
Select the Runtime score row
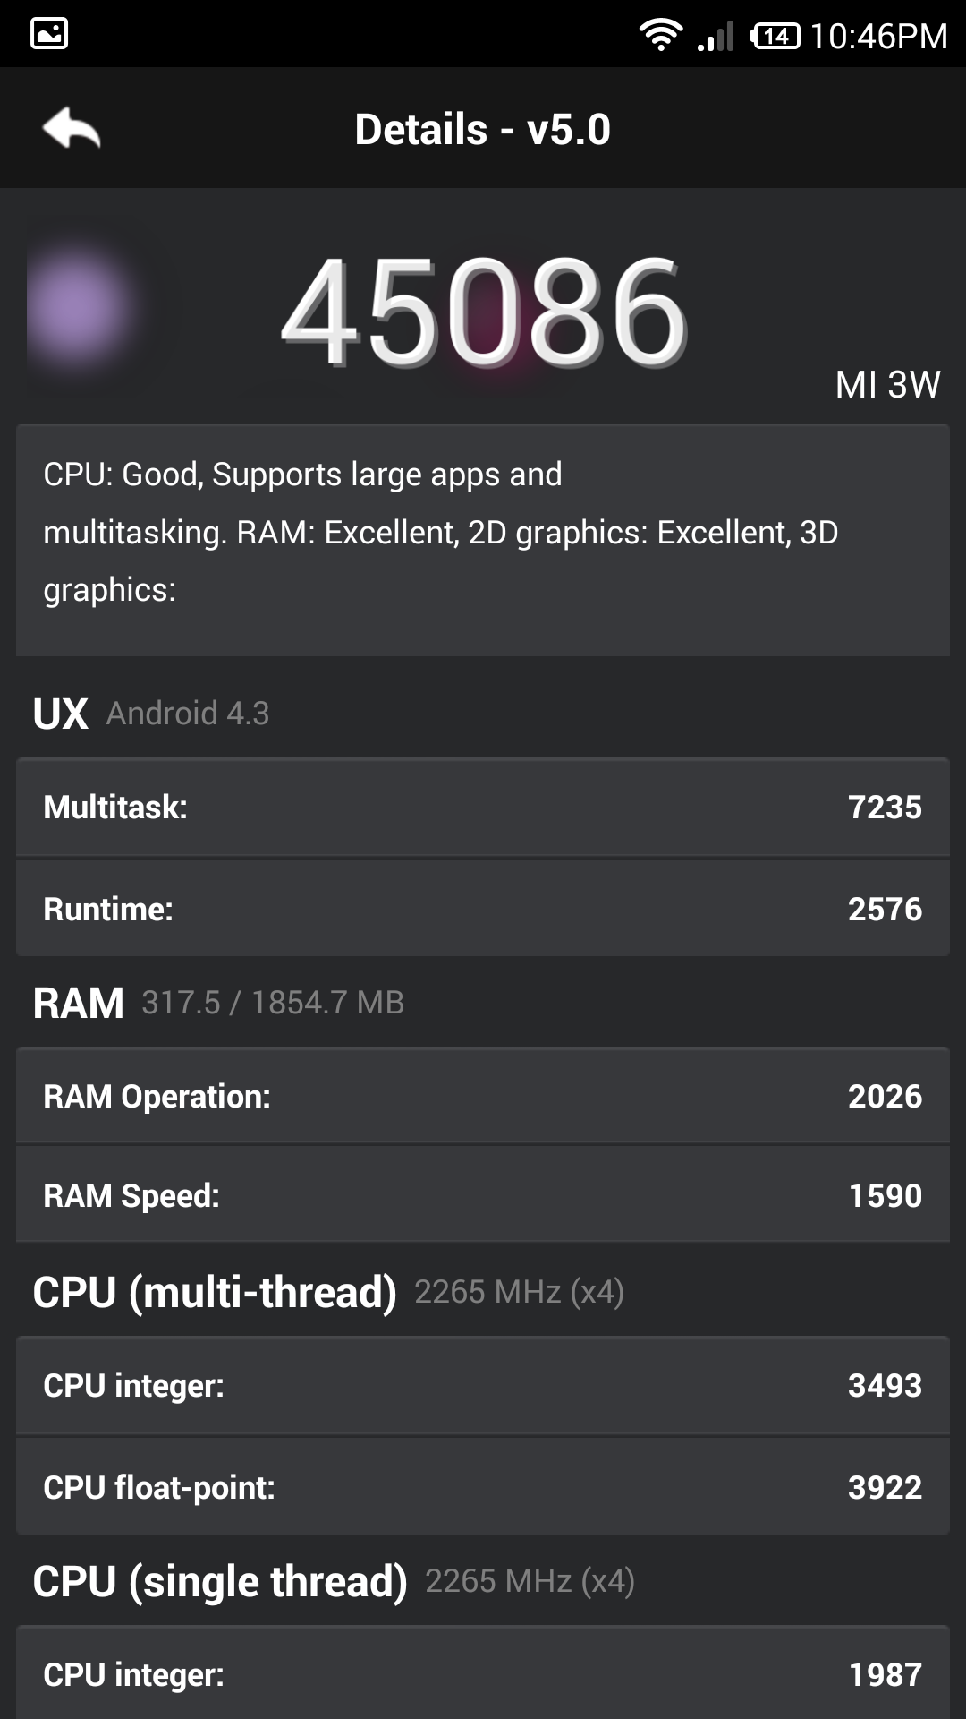tap(483, 909)
